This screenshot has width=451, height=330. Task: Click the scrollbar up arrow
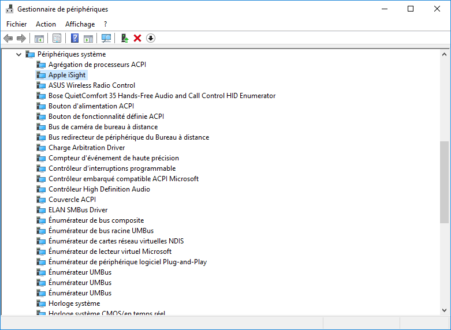pyautogui.click(x=444, y=54)
